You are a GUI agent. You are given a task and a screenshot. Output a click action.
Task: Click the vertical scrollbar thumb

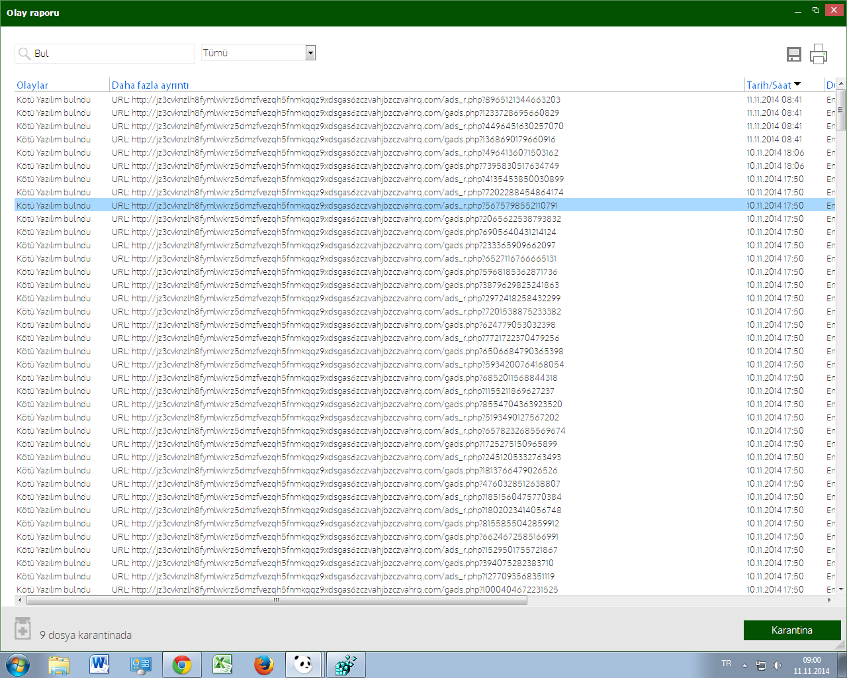[841, 110]
